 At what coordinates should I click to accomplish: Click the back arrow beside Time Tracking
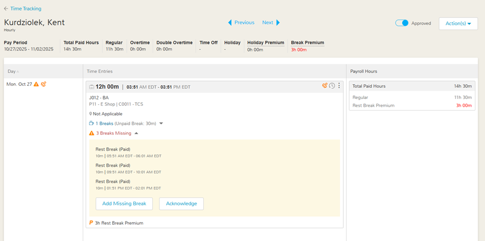(x=6, y=9)
